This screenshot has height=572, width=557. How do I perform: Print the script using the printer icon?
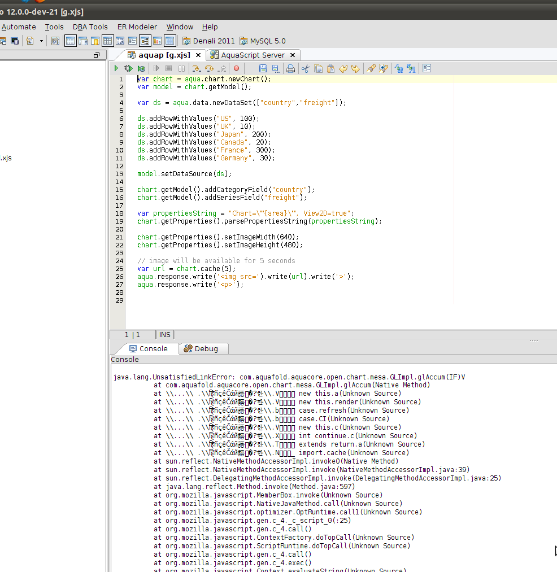coord(290,68)
